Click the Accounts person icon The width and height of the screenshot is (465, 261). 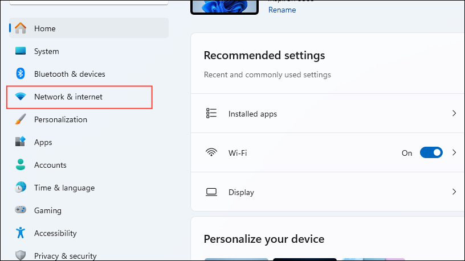[21, 164]
